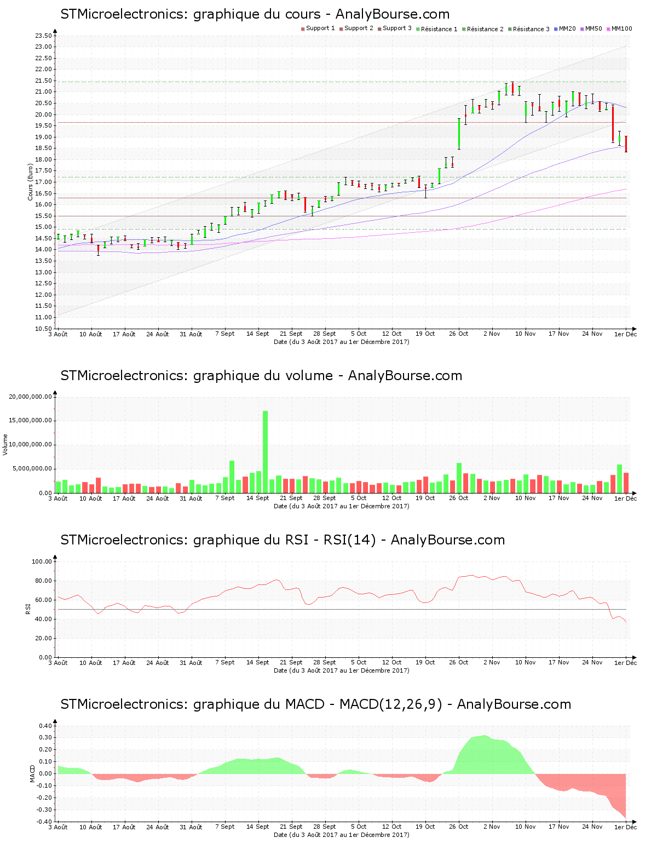Click the -0.40 value on the MACD axis
Screen dimensions: 657x849
coord(45,822)
